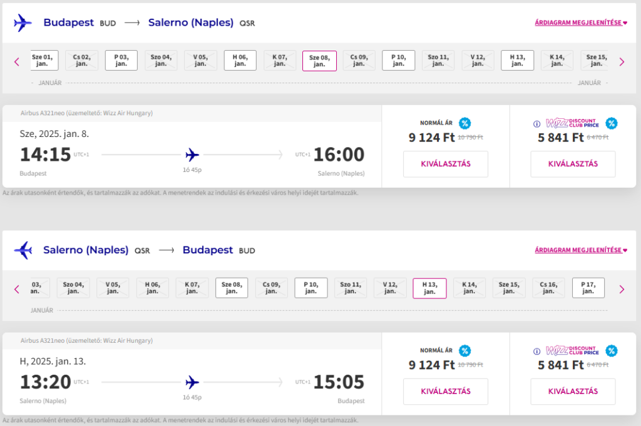The height and width of the screenshot is (426, 641).
Task: Click the info icon next to outbound Wizz Discount Club
Action: point(536,124)
